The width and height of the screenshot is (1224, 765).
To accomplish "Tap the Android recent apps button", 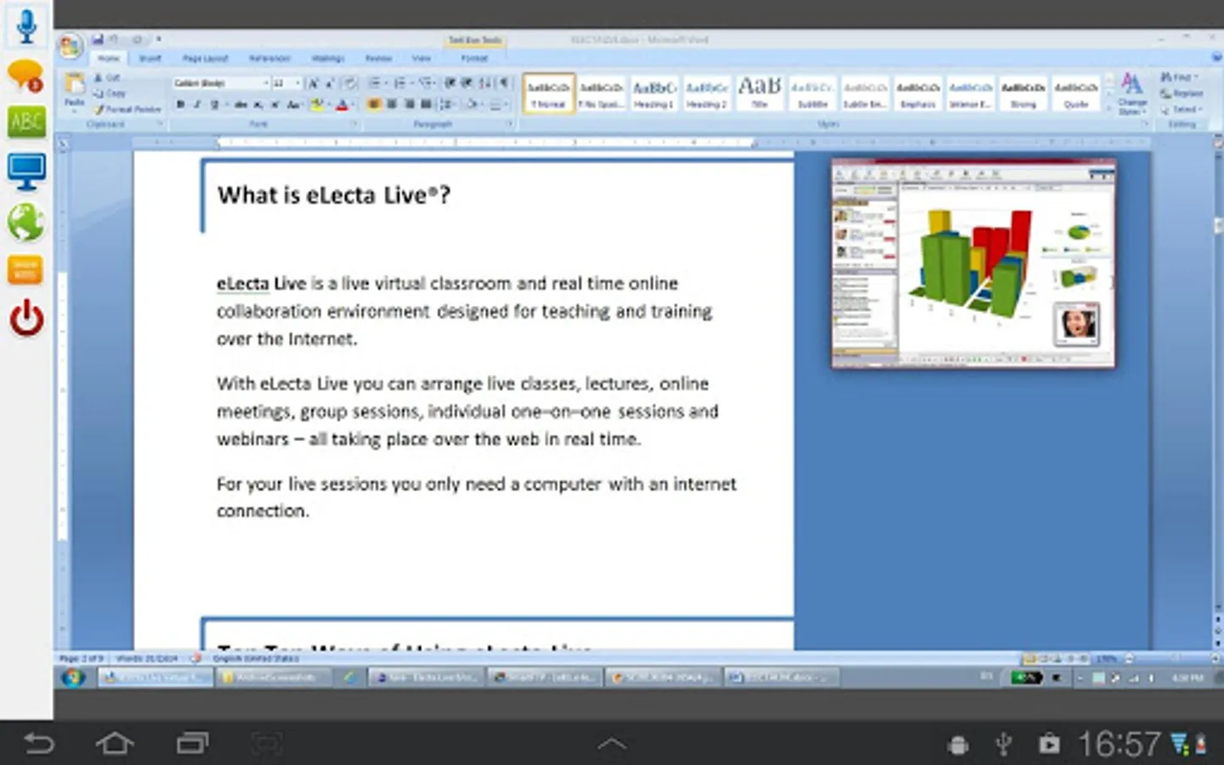I will coord(192,744).
